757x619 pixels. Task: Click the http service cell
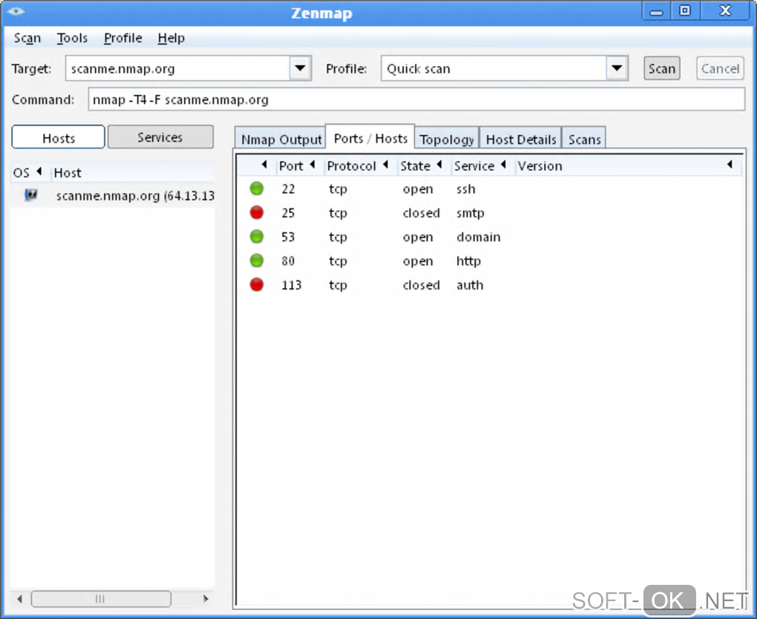coord(469,261)
